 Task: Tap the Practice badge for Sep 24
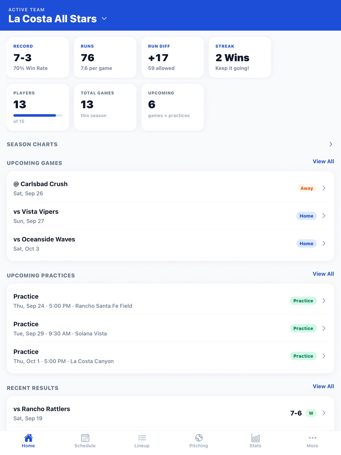pos(303,301)
